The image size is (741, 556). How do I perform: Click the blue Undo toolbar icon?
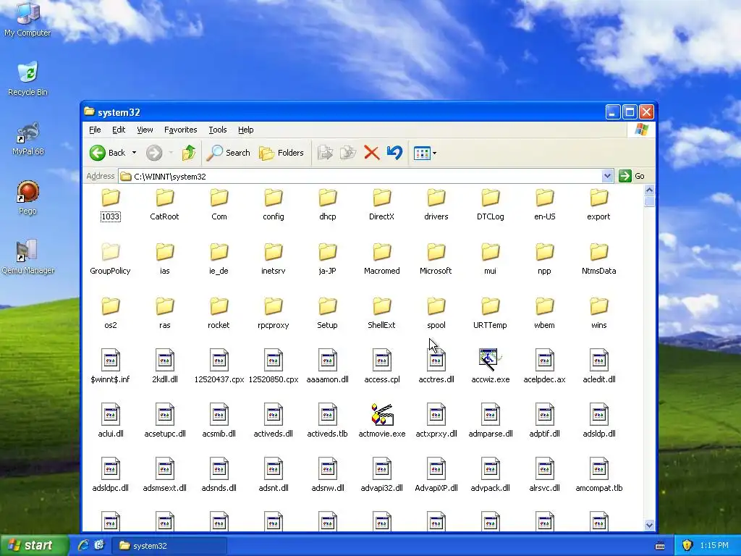(x=394, y=153)
